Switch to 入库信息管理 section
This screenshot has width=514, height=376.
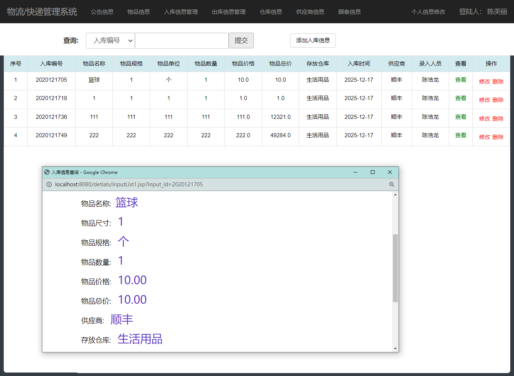180,12
